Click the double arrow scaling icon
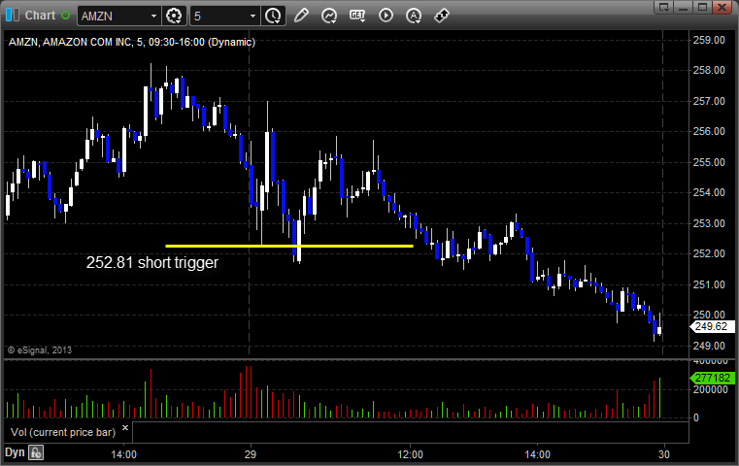The height and width of the screenshot is (466, 739). pyautogui.click(x=441, y=16)
